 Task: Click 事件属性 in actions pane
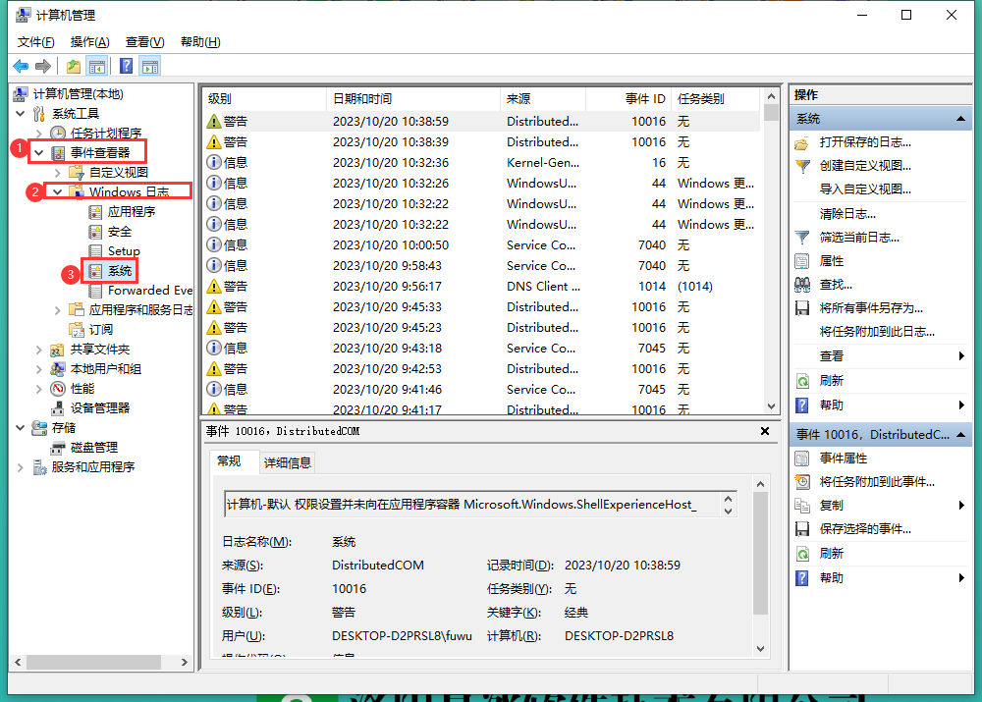[843, 459]
